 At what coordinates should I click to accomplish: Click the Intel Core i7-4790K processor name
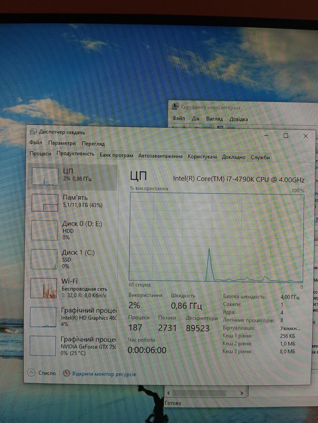pyautogui.click(x=238, y=180)
